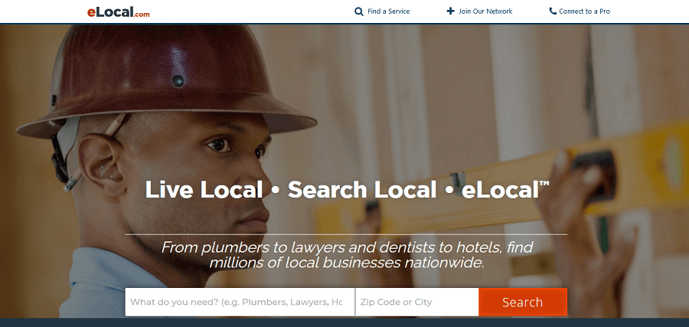This screenshot has width=689, height=327.
Task: Click the phone handset icon
Action: pos(553,11)
